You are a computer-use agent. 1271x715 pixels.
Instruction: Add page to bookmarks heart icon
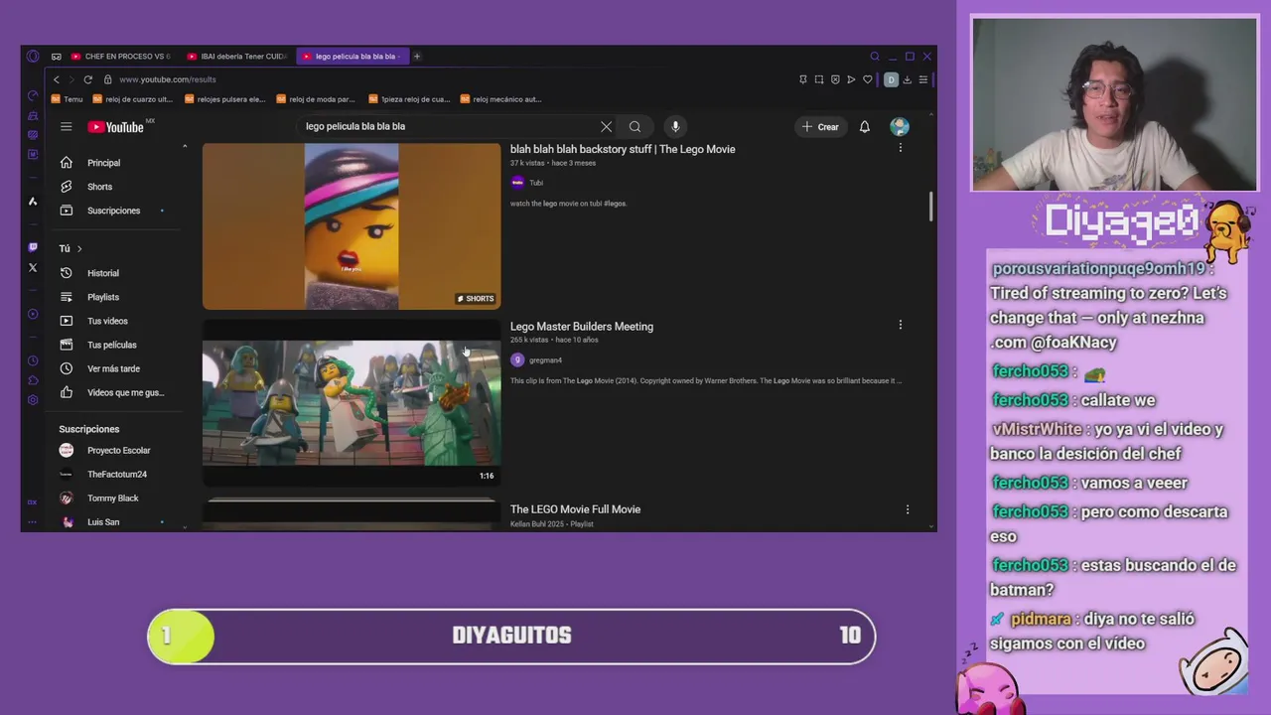click(867, 79)
